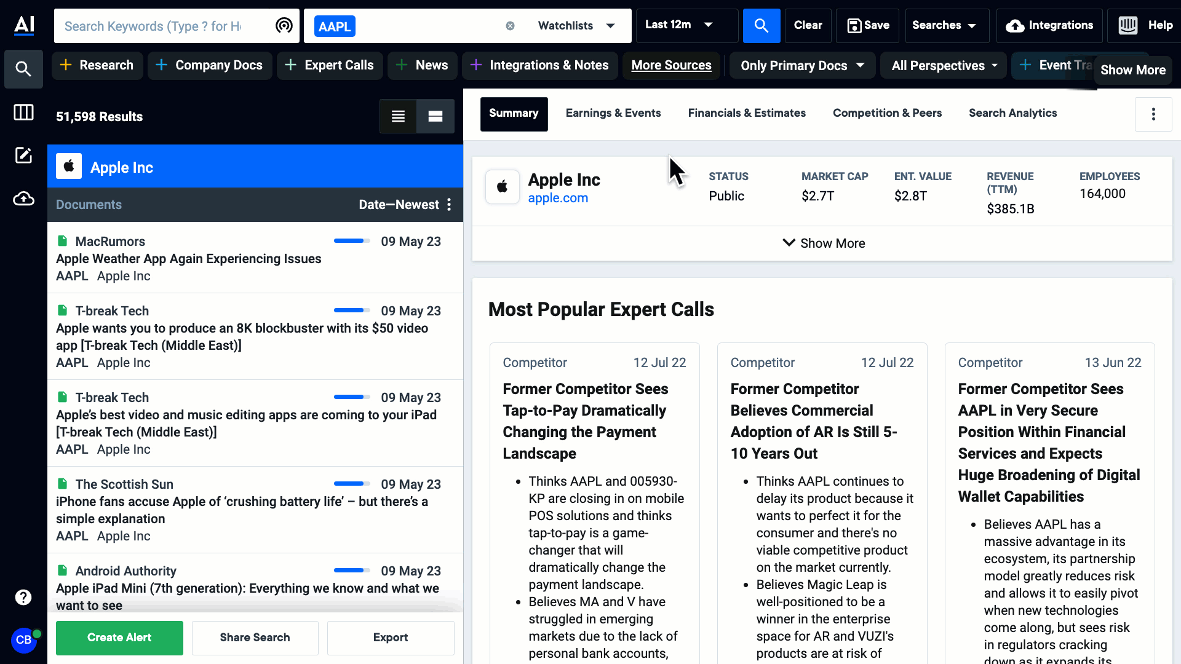
Task: Open the Watchlists dropdown
Action: [x=576, y=26]
